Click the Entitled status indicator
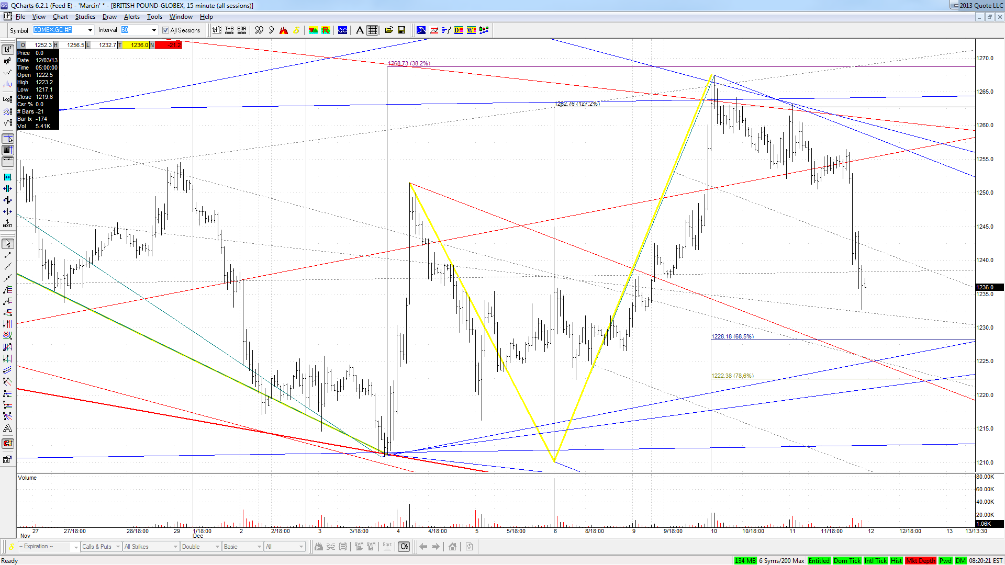The width and height of the screenshot is (1005, 565). click(819, 560)
